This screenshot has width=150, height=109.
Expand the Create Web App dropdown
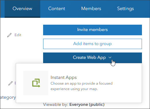pyautogui.click(x=93, y=58)
